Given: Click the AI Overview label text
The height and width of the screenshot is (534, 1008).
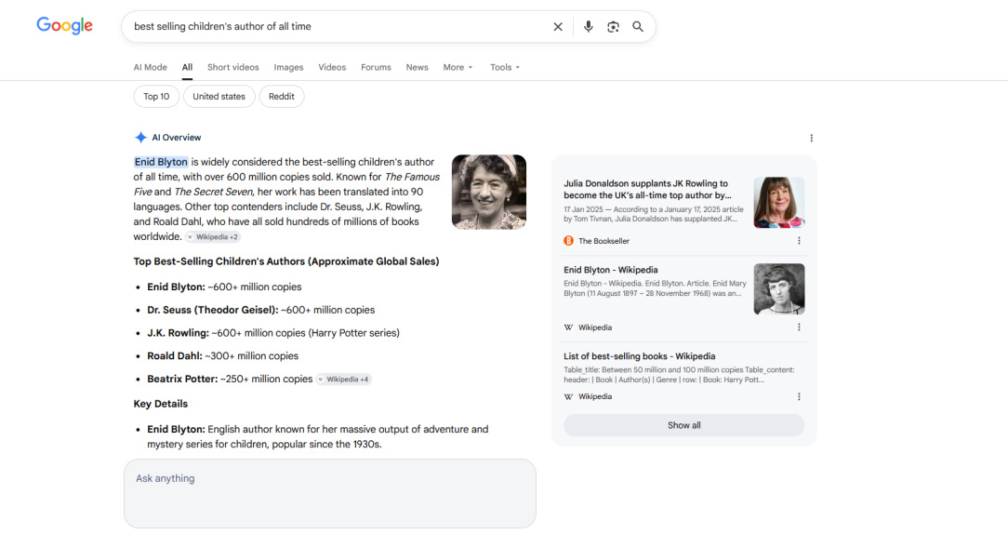Looking at the screenshot, I should tap(176, 137).
